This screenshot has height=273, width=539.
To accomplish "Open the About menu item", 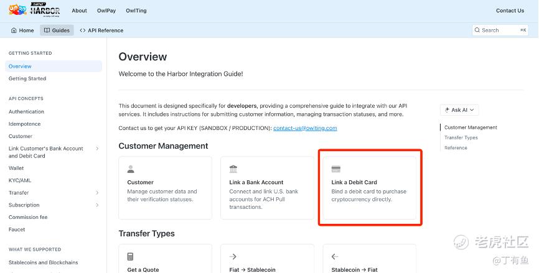I will click(x=80, y=11).
